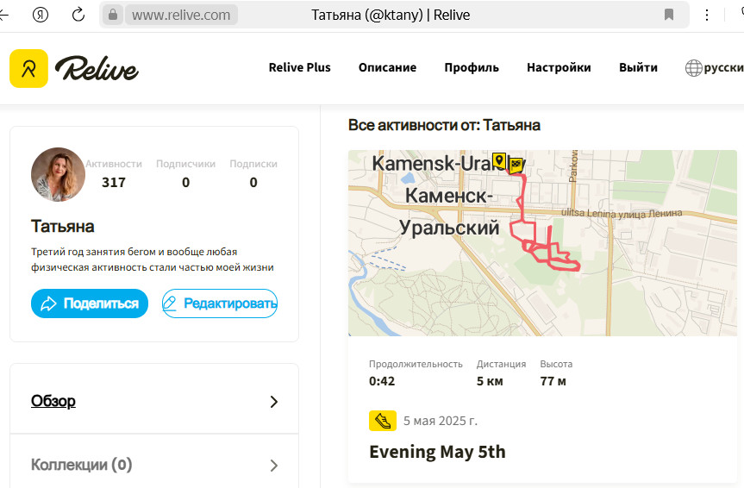Viewport: 744px width, 488px height.
Task: Click the heading Все активности от: Татьяна
Action: (444, 125)
